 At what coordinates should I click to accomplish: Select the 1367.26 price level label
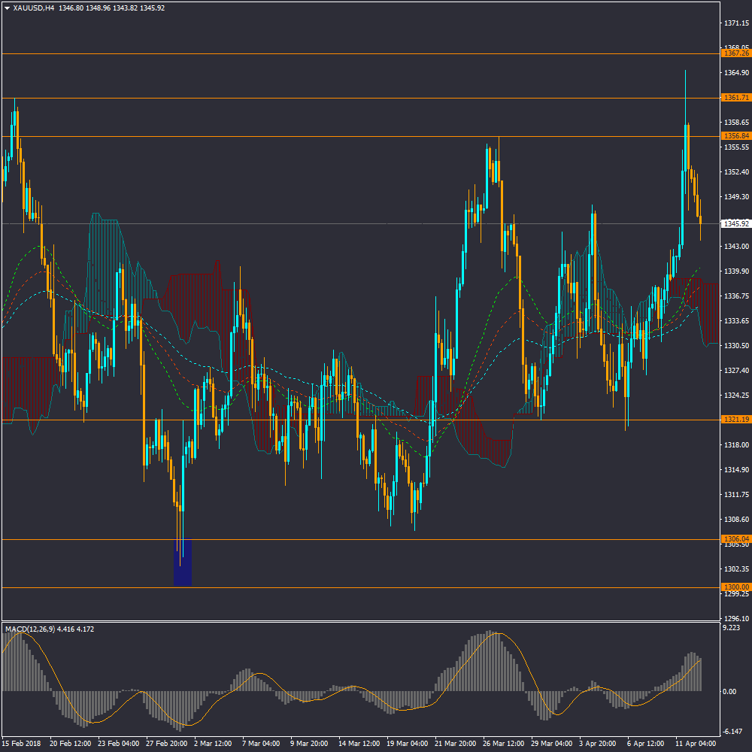[x=735, y=53]
